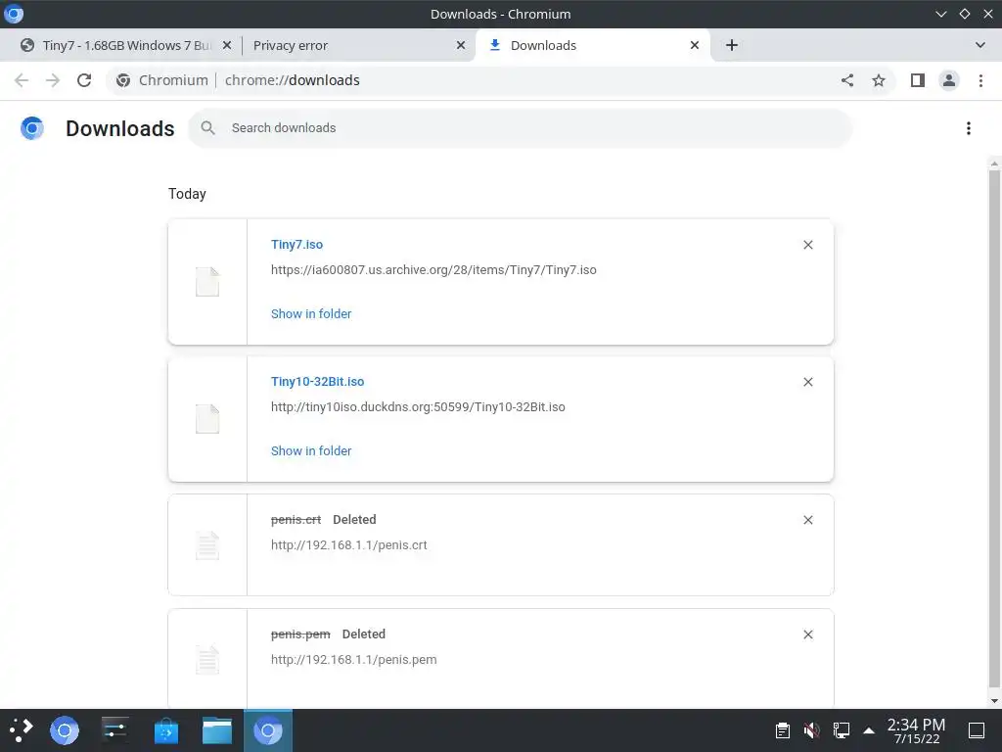Remove Tiny10-32Bit.iso from the list
1002x752 pixels.
coord(807,382)
